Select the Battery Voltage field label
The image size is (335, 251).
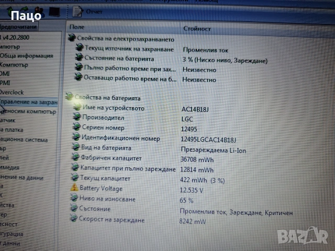[101, 188]
